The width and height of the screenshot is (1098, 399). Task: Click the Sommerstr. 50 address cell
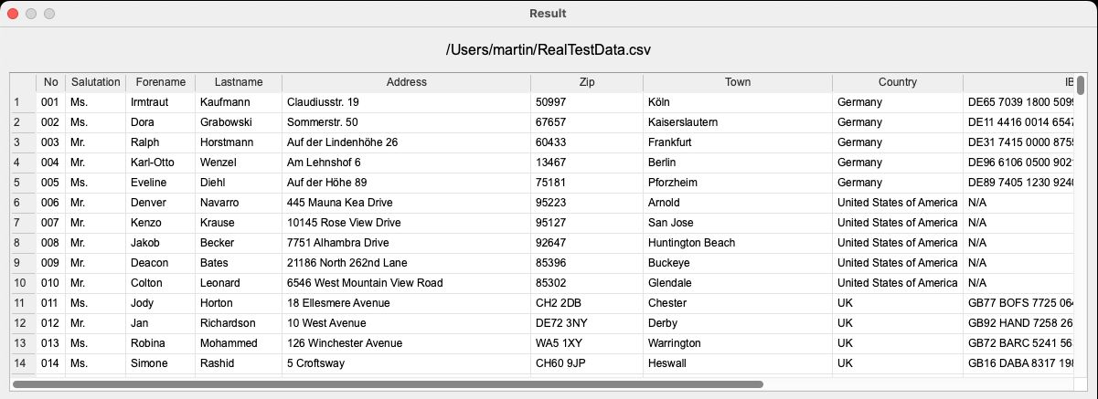click(x=407, y=122)
